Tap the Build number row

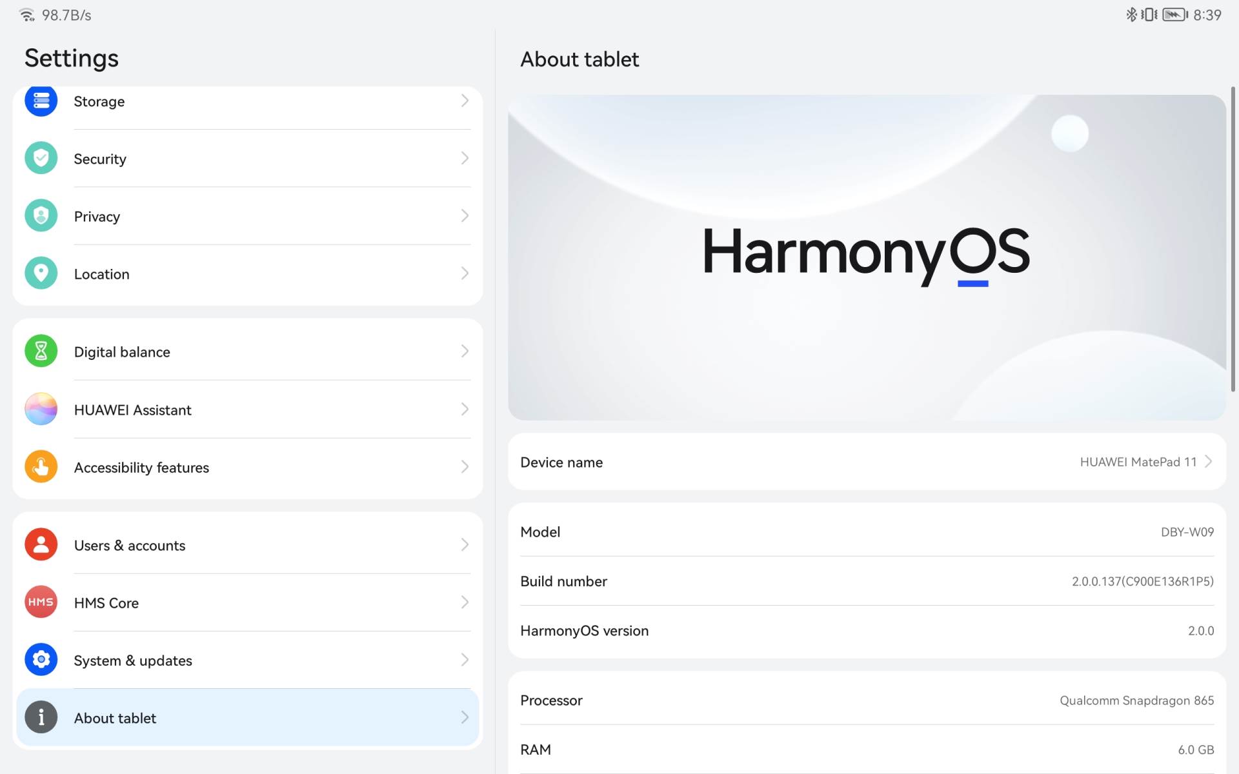tap(866, 581)
